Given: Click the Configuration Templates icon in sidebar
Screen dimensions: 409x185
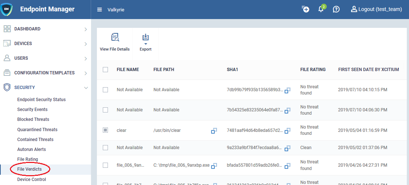Looking at the screenshot, I should 7,73.
